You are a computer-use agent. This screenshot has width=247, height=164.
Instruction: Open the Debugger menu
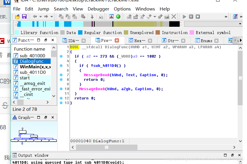click(x=98, y=9)
